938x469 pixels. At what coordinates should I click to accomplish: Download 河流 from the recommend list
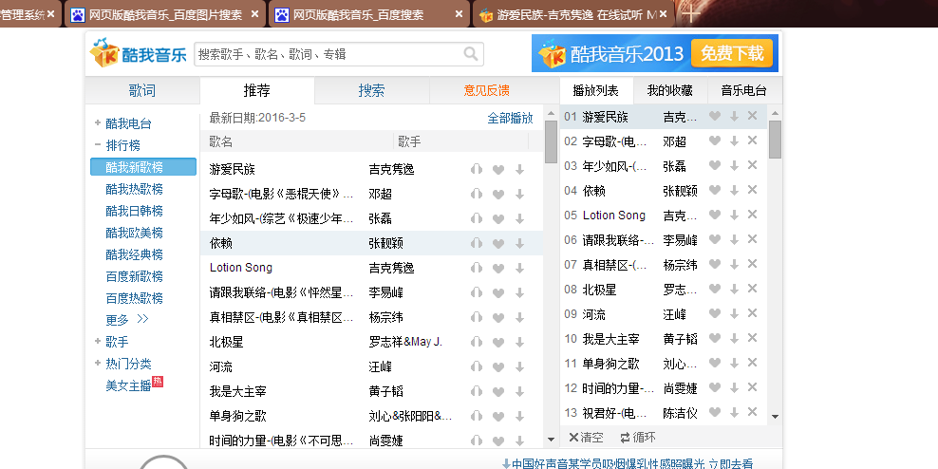pyautogui.click(x=519, y=366)
